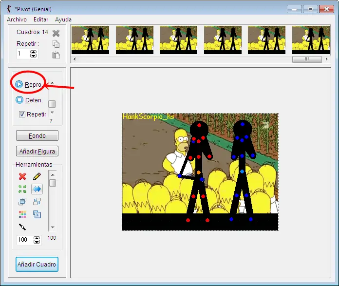Click the size slider up arrow

coord(53,175)
